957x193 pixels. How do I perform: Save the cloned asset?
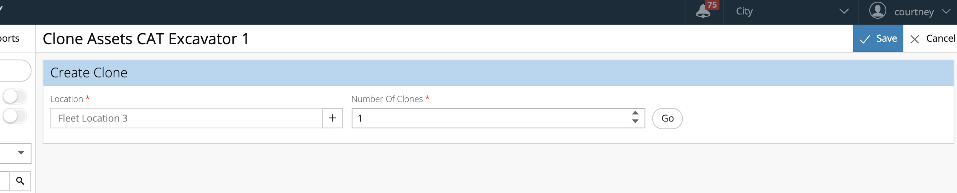coord(878,38)
